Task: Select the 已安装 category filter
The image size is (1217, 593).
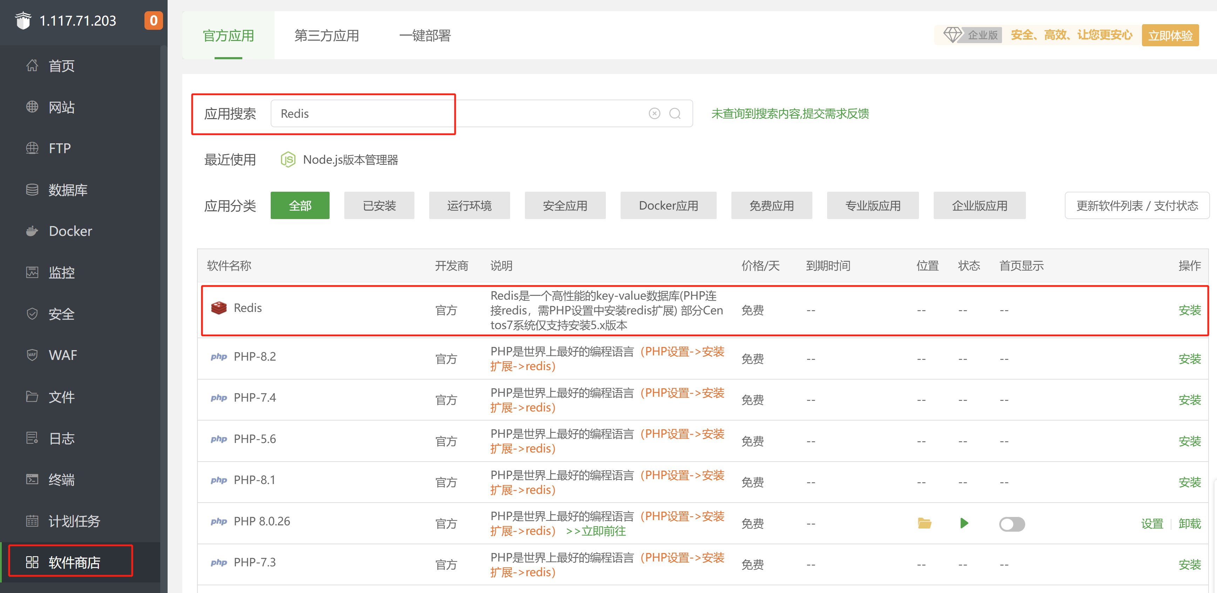Action: click(379, 205)
